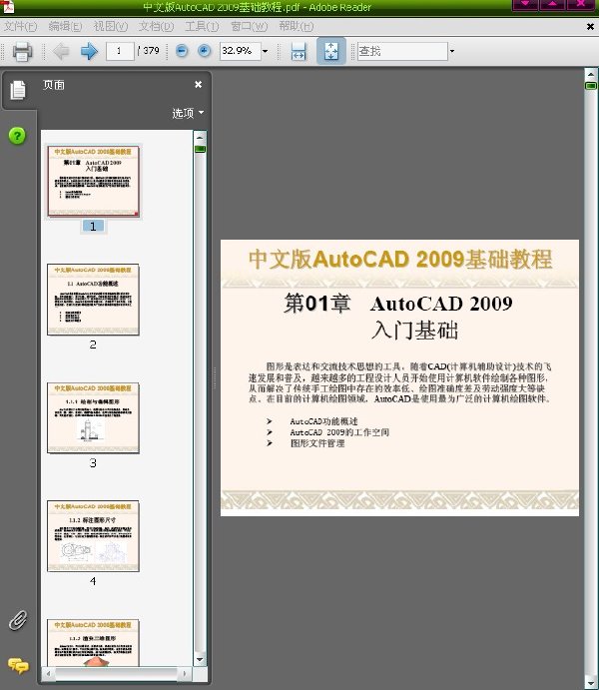The width and height of the screenshot is (599, 690).
Task: Click the Adobe PDF title bar icon
Action: pos(8,6)
